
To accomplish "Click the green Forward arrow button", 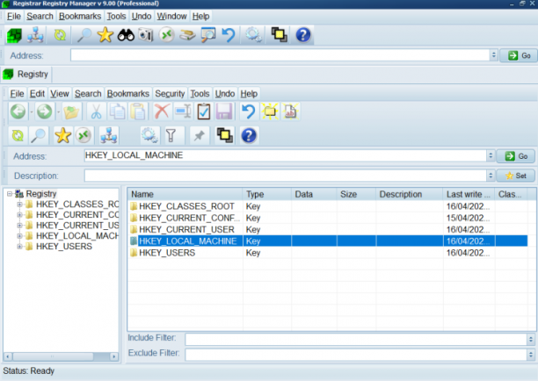I will pos(45,111).
